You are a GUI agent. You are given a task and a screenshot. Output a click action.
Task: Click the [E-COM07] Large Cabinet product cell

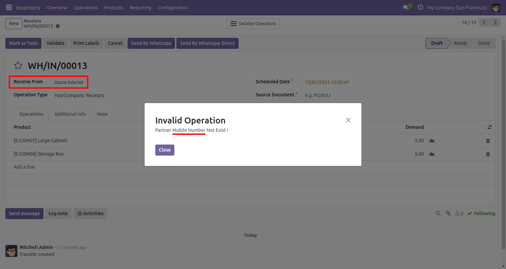pyautogui.click(x=40, y=141)
